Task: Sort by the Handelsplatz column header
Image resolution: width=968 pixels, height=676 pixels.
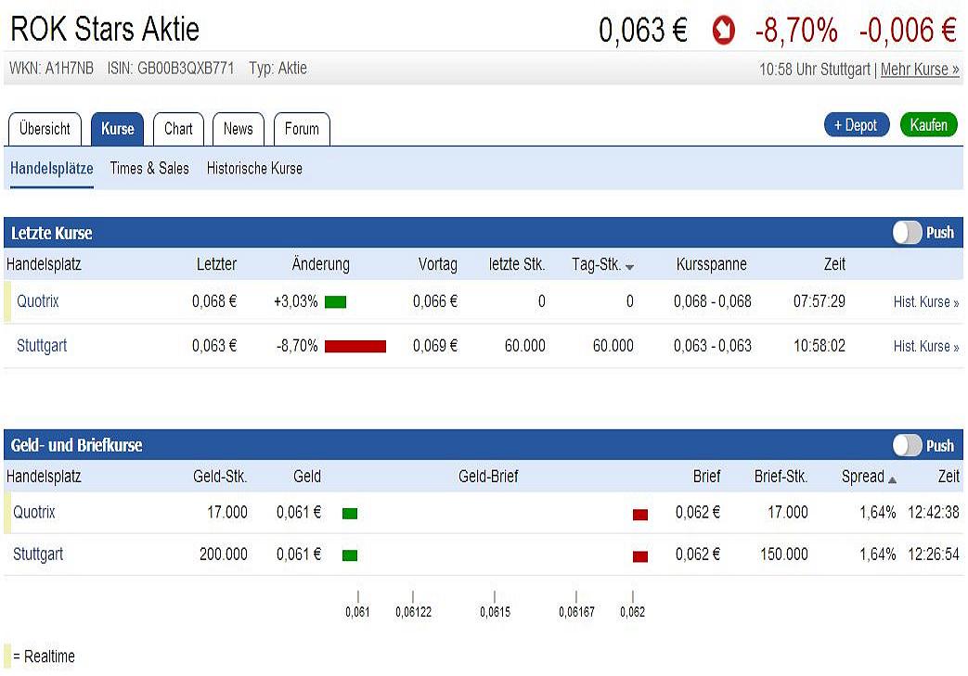Action: [43, 264]
